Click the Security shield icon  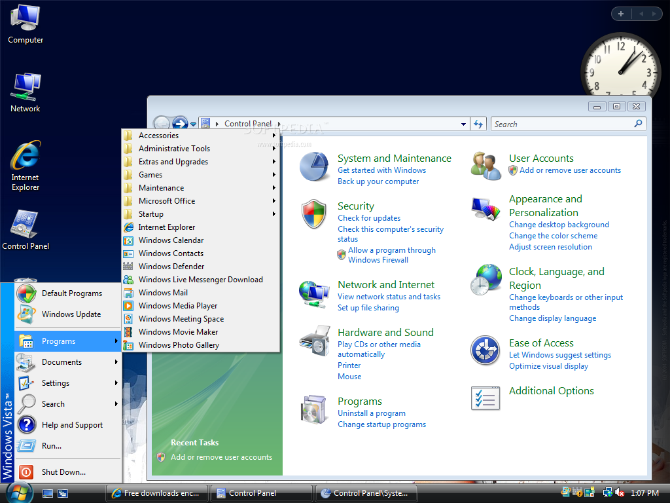coord(314,214)
